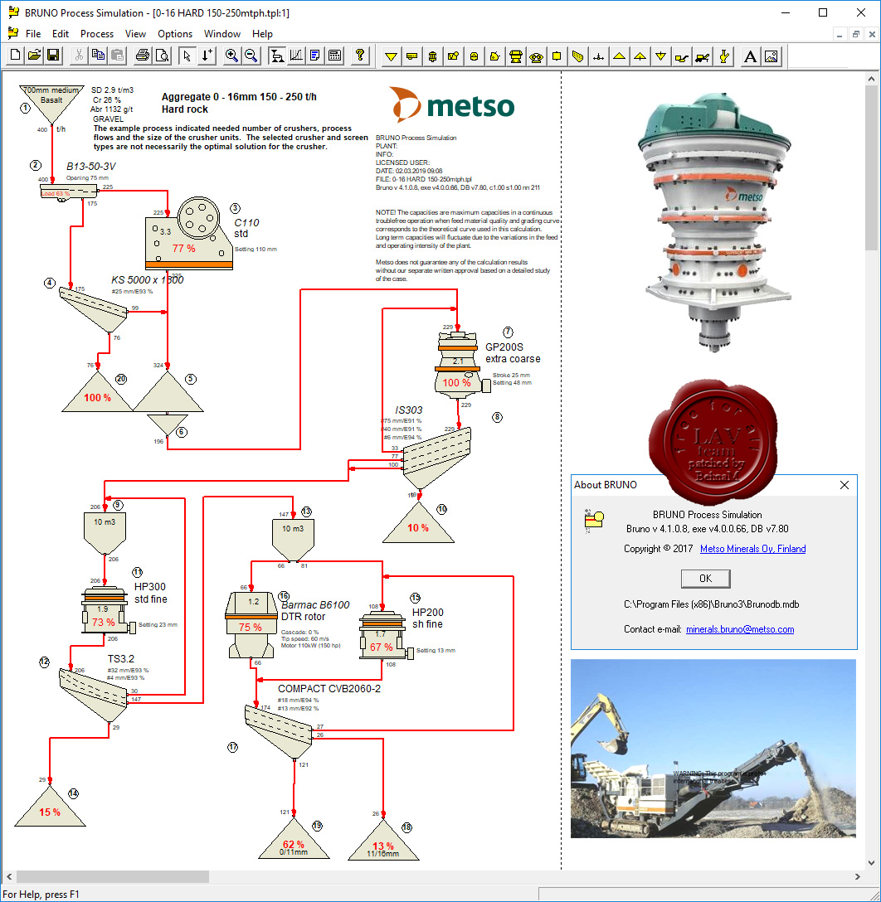This screenshot has width=881, height=902.
Task: Open the report document icon
Action: [314, 56]
